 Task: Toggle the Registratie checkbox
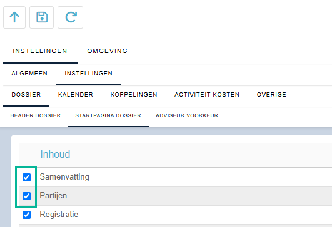[x=26, y=215]
